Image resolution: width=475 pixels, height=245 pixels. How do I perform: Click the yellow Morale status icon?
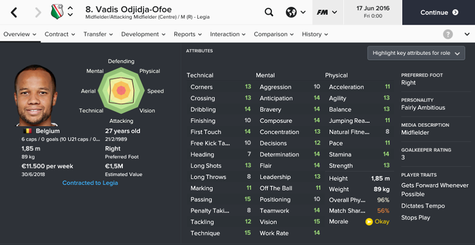[369, 222]
